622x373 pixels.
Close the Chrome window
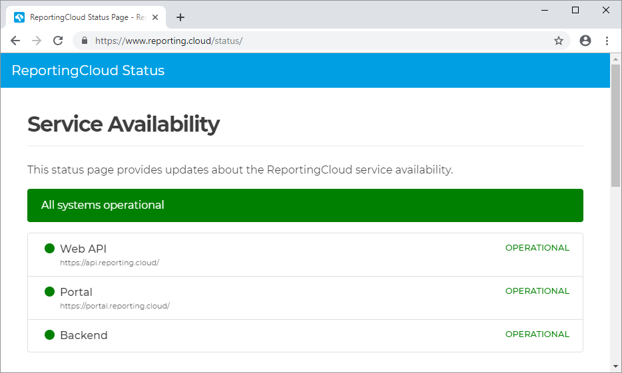606,10
